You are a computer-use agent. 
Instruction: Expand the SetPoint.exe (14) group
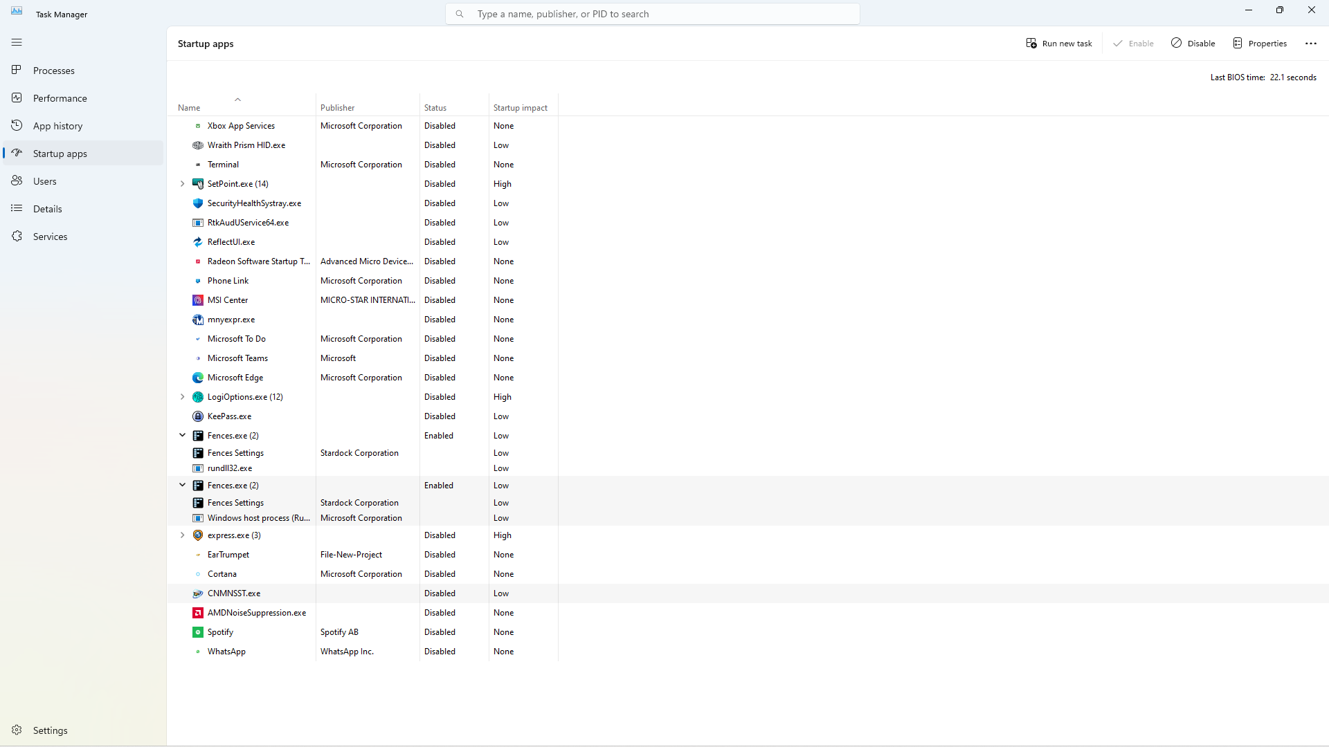click(x=182, y=184)
